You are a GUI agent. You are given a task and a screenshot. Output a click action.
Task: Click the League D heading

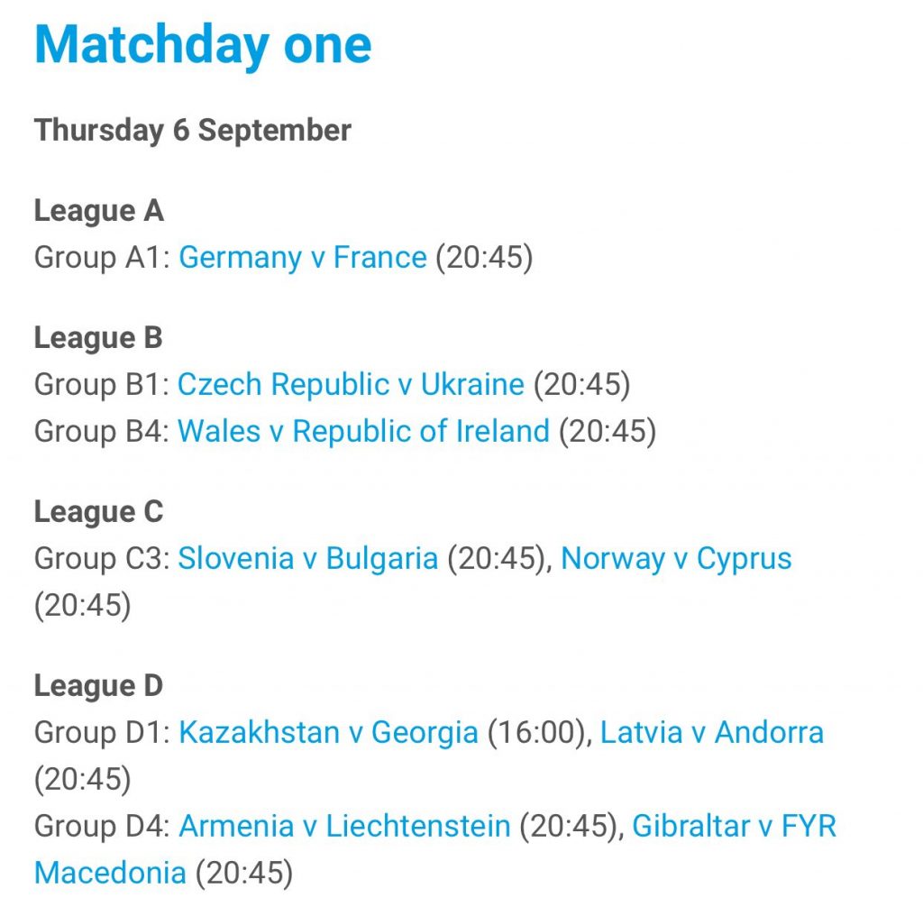[98, 686]
